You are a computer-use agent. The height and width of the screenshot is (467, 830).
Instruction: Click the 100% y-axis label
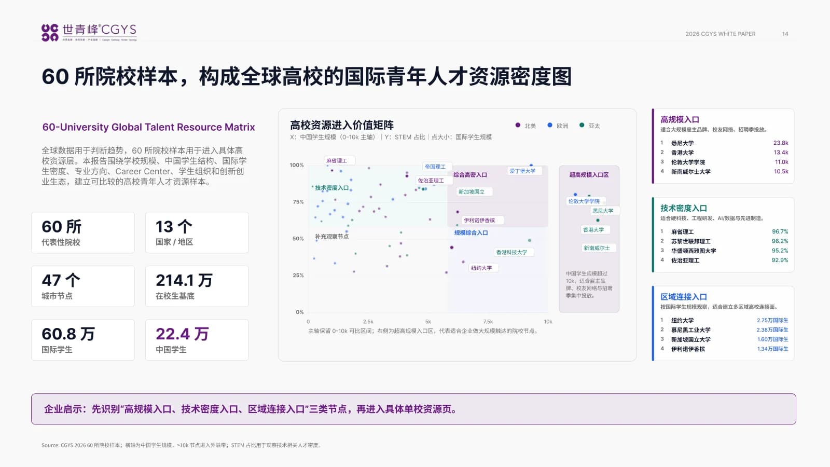(x=297, y=165)
